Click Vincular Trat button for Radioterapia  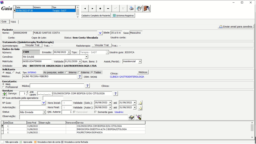click(x=102, y=45)
